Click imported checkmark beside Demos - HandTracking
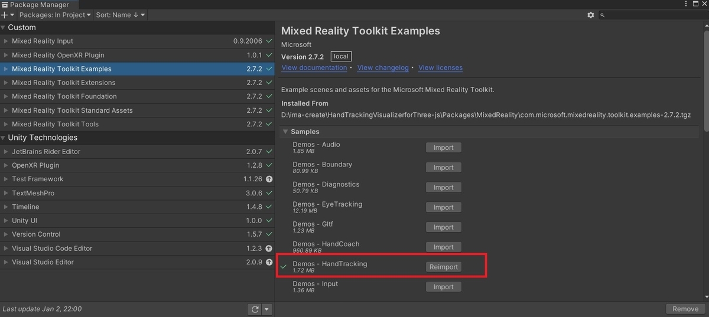Viewport: 709px width, 317px height. [284, 267]
